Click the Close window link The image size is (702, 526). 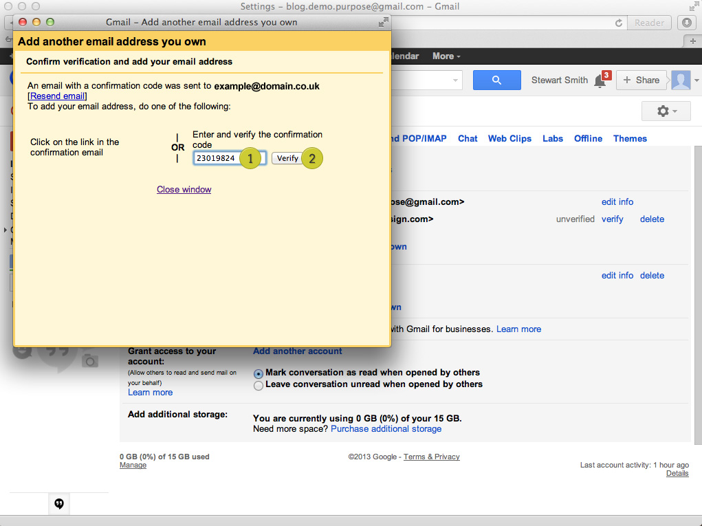point(184,189)
